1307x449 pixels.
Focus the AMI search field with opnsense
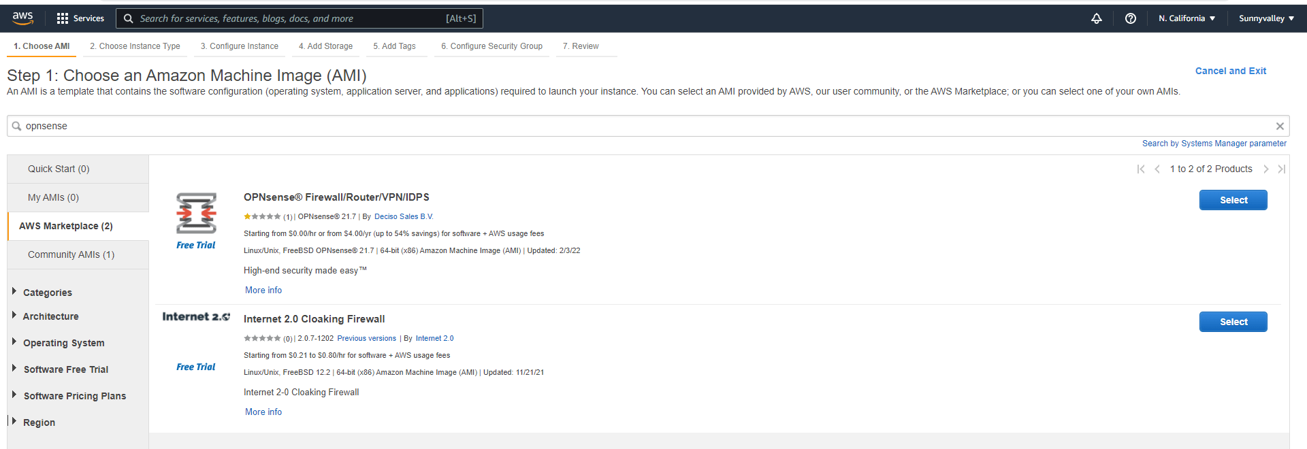647,126
